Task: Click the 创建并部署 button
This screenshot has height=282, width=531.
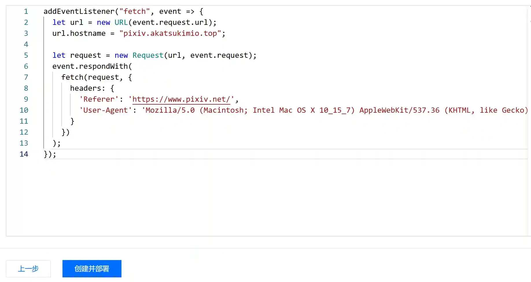Action: [92, 269]
